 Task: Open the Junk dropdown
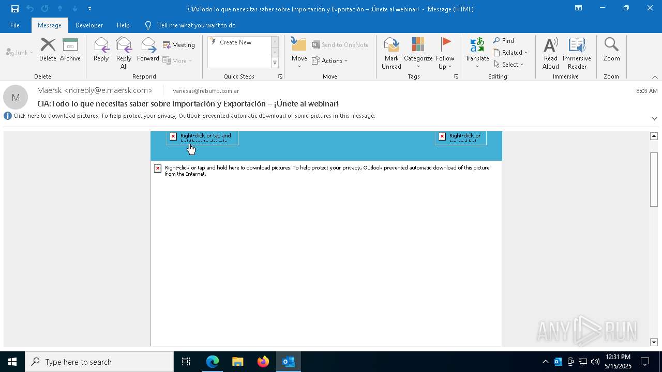tap(20, 52)
